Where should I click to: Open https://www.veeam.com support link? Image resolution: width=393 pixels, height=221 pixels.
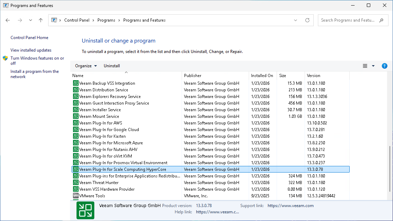(291, 206)
